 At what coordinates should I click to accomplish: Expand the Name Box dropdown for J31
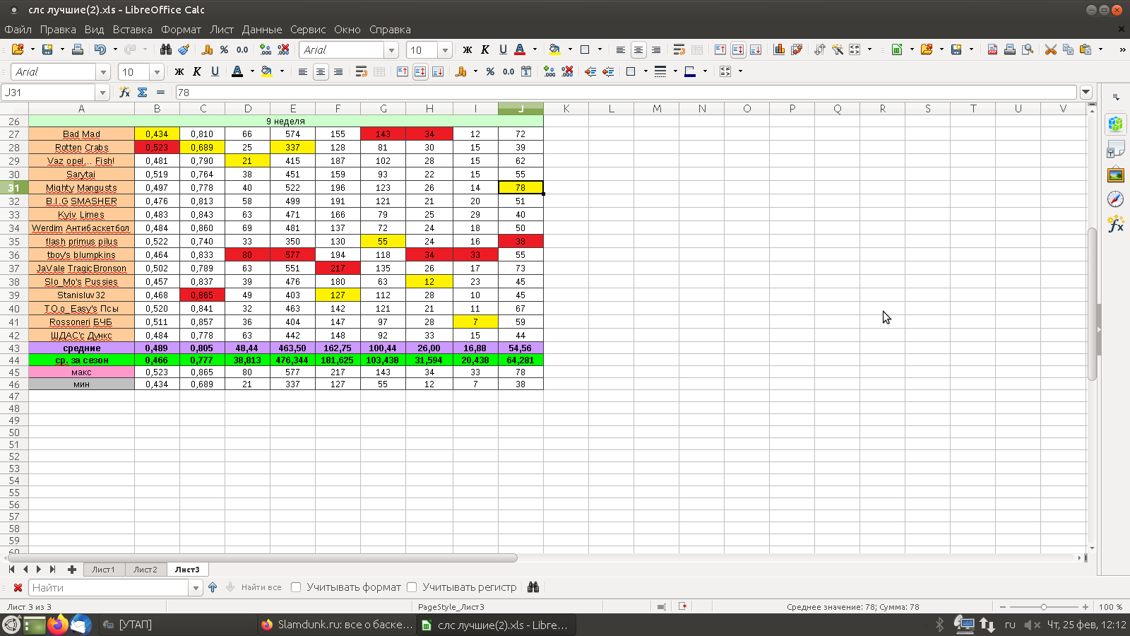(102, 93)
